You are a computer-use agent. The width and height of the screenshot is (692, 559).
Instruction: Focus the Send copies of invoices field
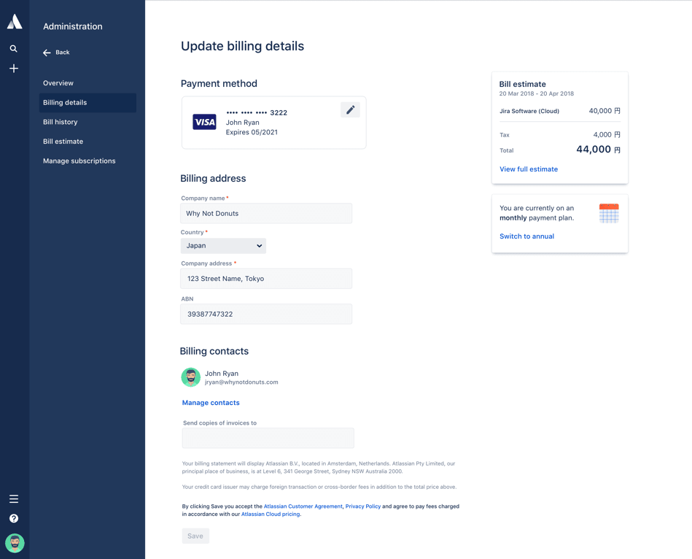268,438
